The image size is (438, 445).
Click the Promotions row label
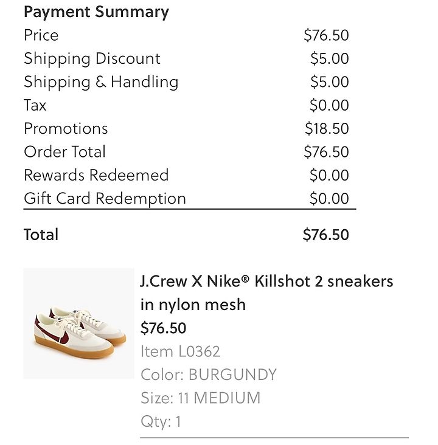[66, 128]
